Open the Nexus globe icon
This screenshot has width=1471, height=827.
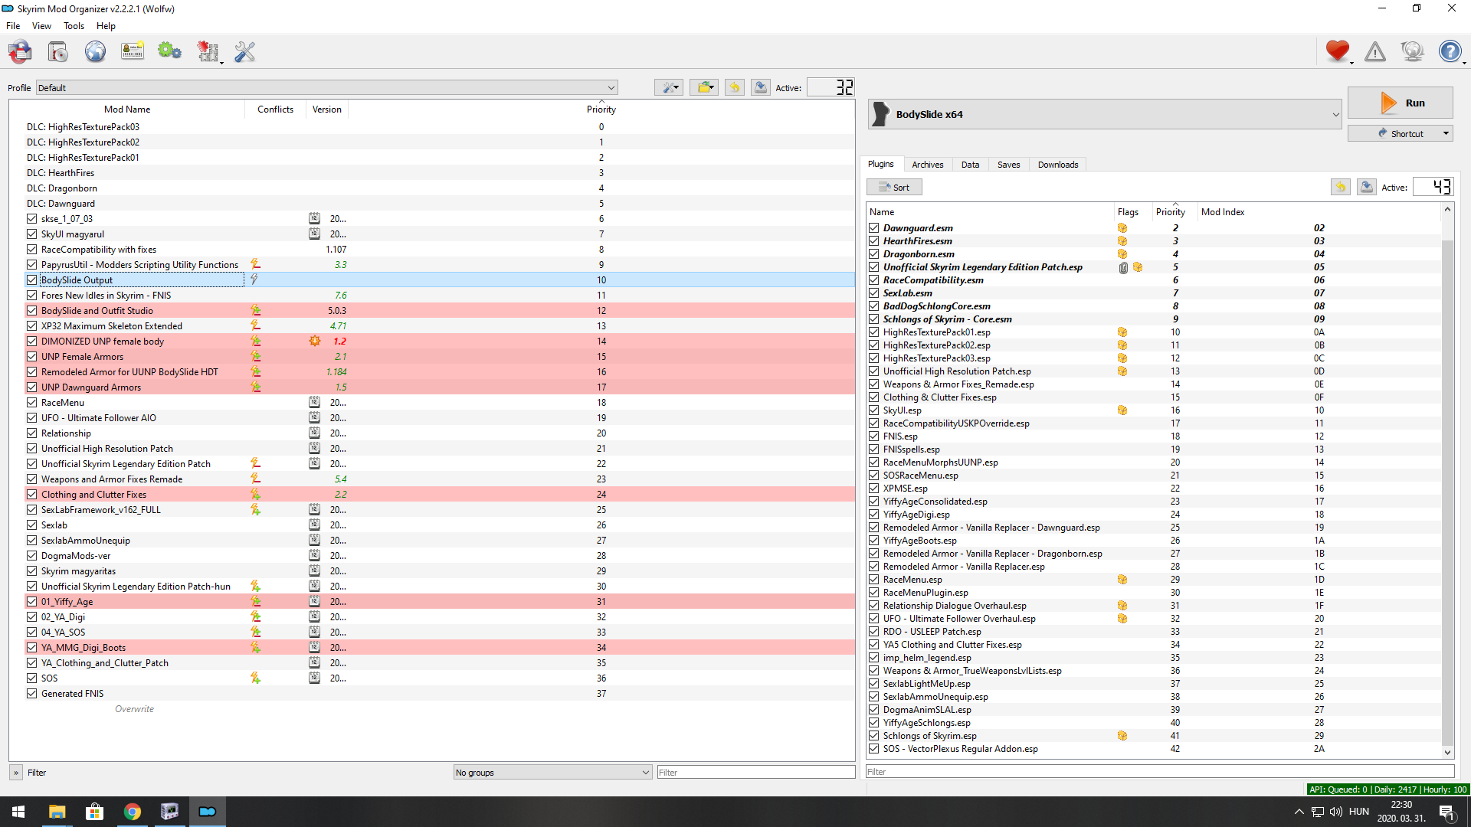click(x=95, y=52)
